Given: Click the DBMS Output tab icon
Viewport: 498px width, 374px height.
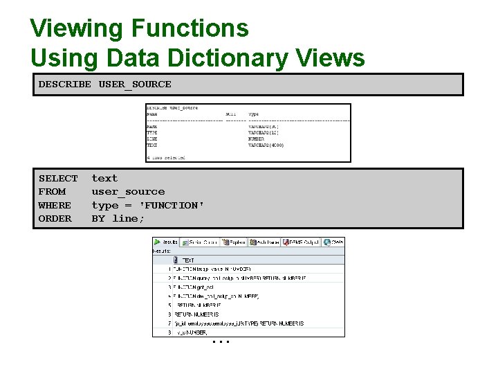Looking at the screenshot, I should coord(286,242).
